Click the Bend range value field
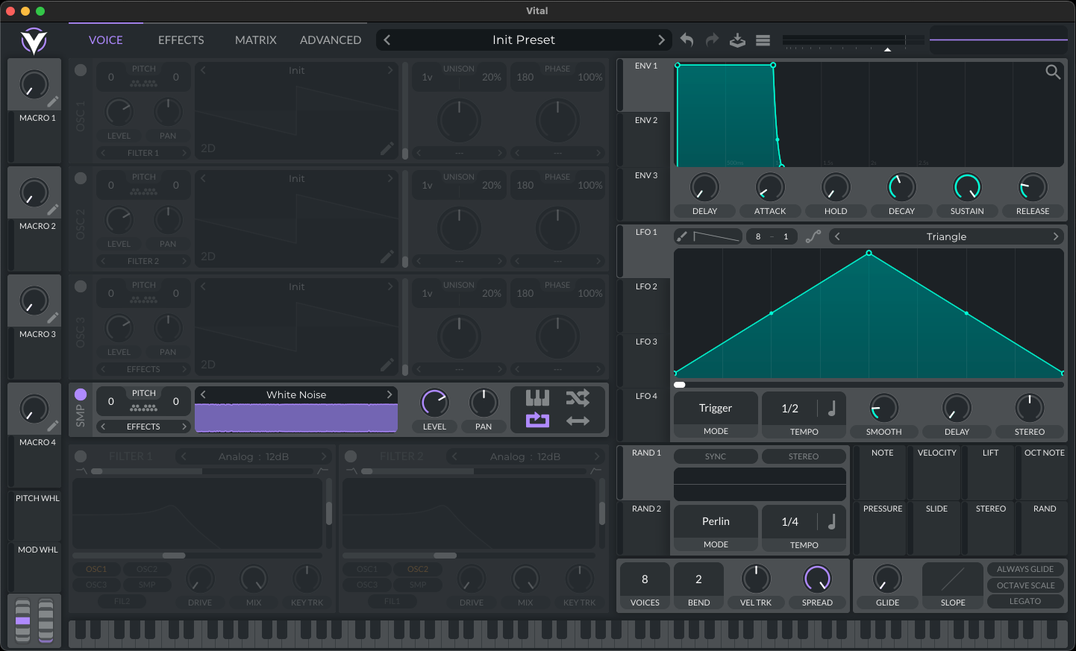1076x651 pixels. [698, 579]
